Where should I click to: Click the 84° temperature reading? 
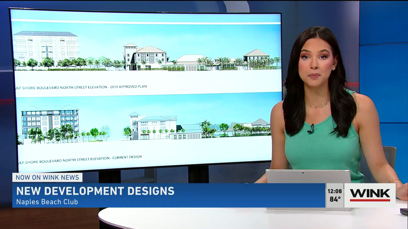335,199
